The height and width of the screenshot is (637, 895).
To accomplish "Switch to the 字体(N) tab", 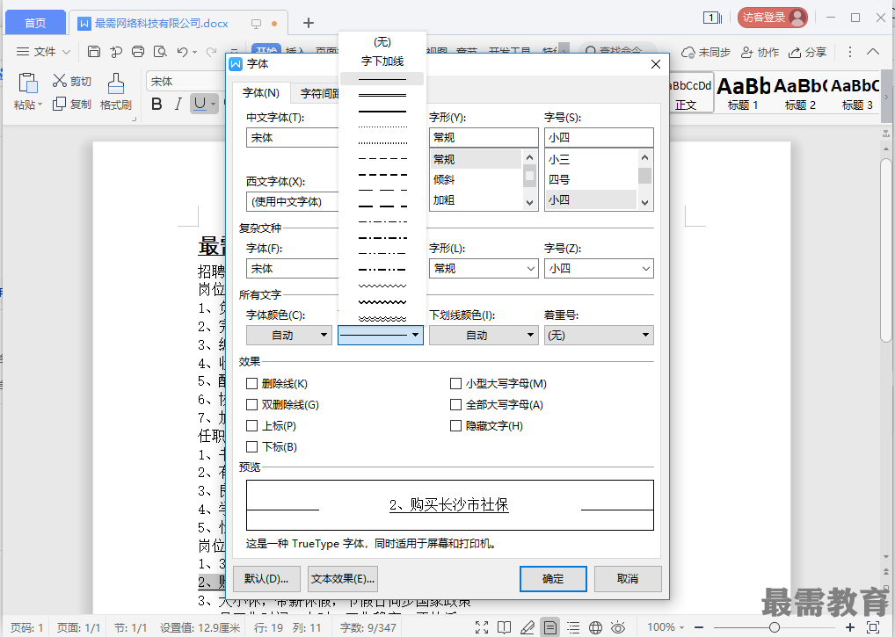I will pyautogui.click(x=261, y=93).
